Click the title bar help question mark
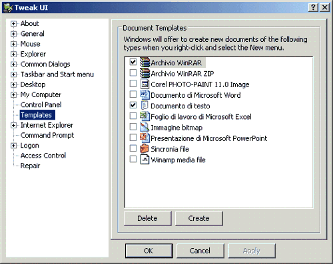 tap(313, 7)
